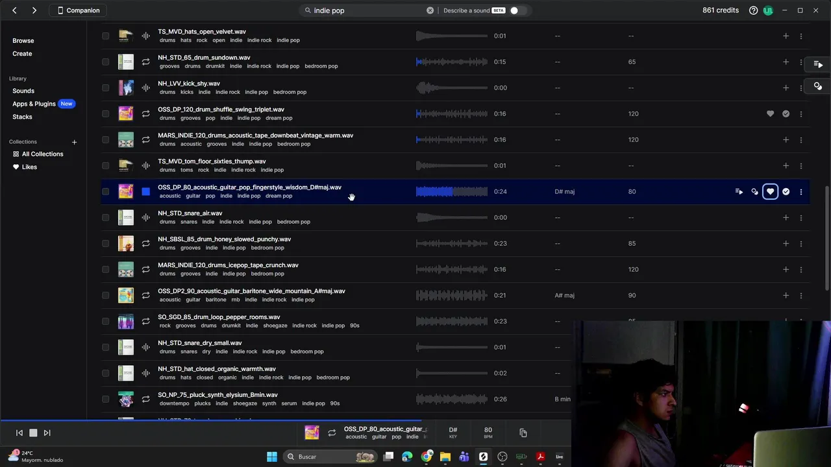Skip to previous sound in the player bar
The height and width of the screenshot is (467, 831).
[19, 433]
